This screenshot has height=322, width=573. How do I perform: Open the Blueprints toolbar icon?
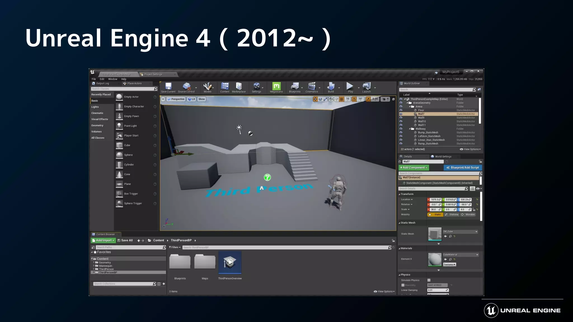point(295,87)
